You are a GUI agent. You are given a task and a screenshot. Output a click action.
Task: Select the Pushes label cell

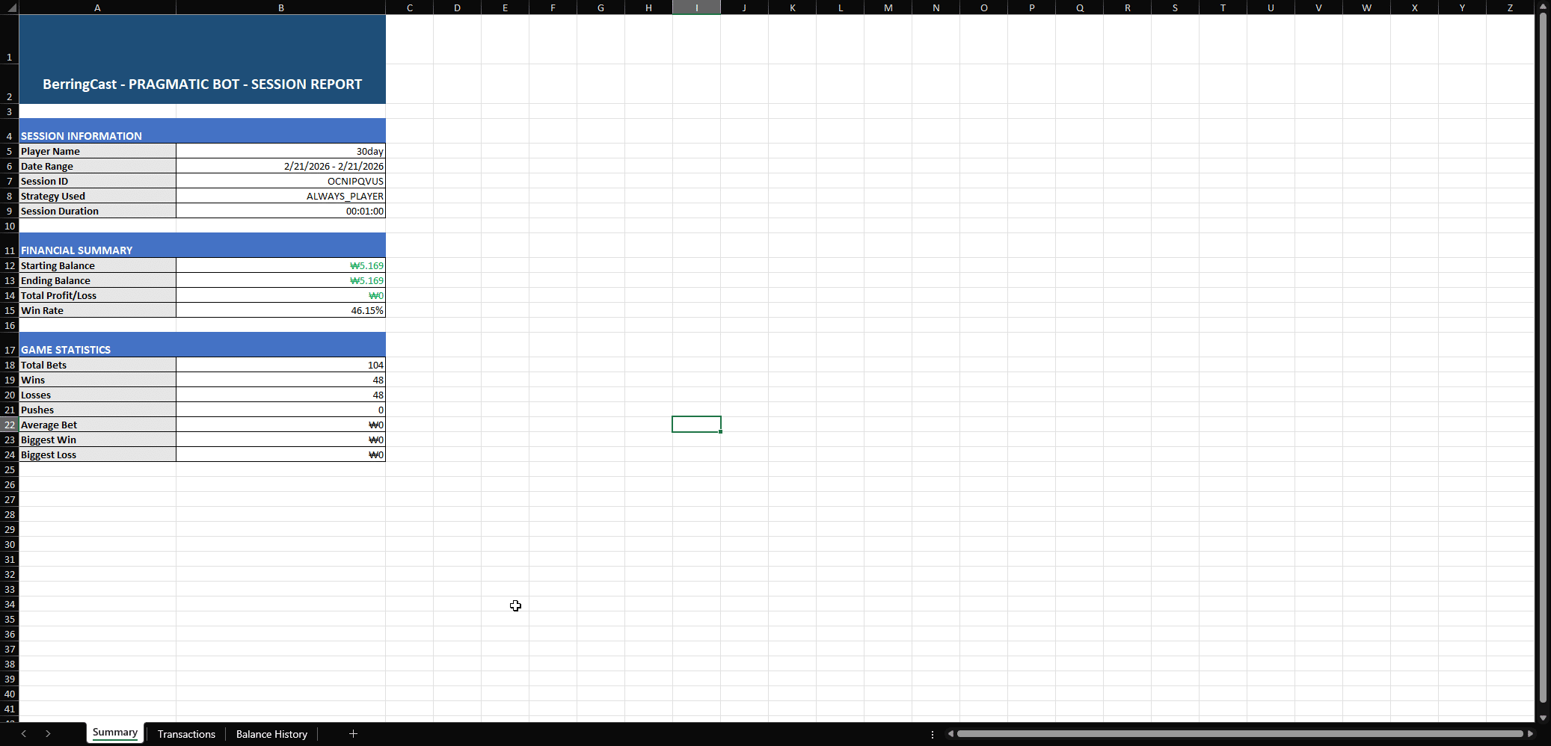pos(98,410)
